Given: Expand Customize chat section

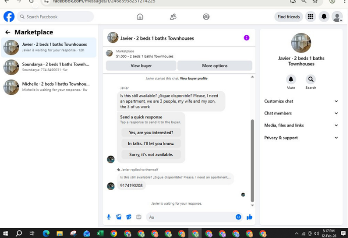Looking at the screenshot, I should [301, 101].
